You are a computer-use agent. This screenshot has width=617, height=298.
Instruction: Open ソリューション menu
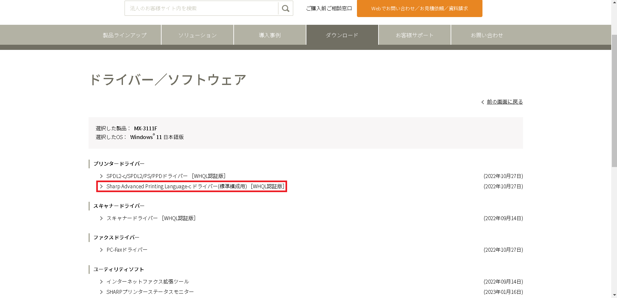tap(198, 35)
